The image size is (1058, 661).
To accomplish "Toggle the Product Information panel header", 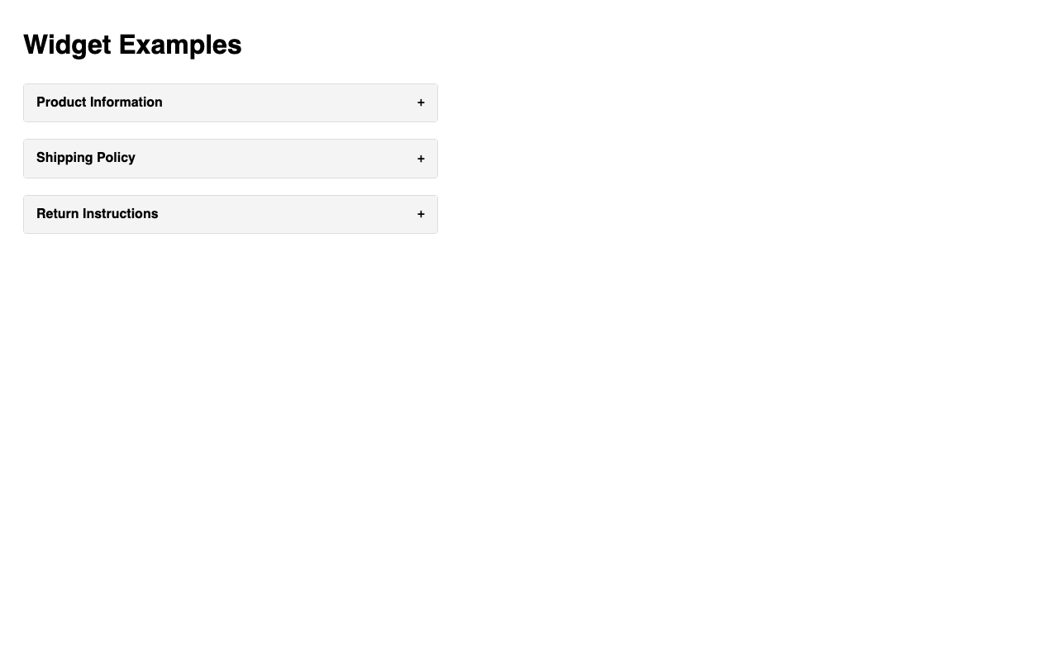I will coord(230,102).
